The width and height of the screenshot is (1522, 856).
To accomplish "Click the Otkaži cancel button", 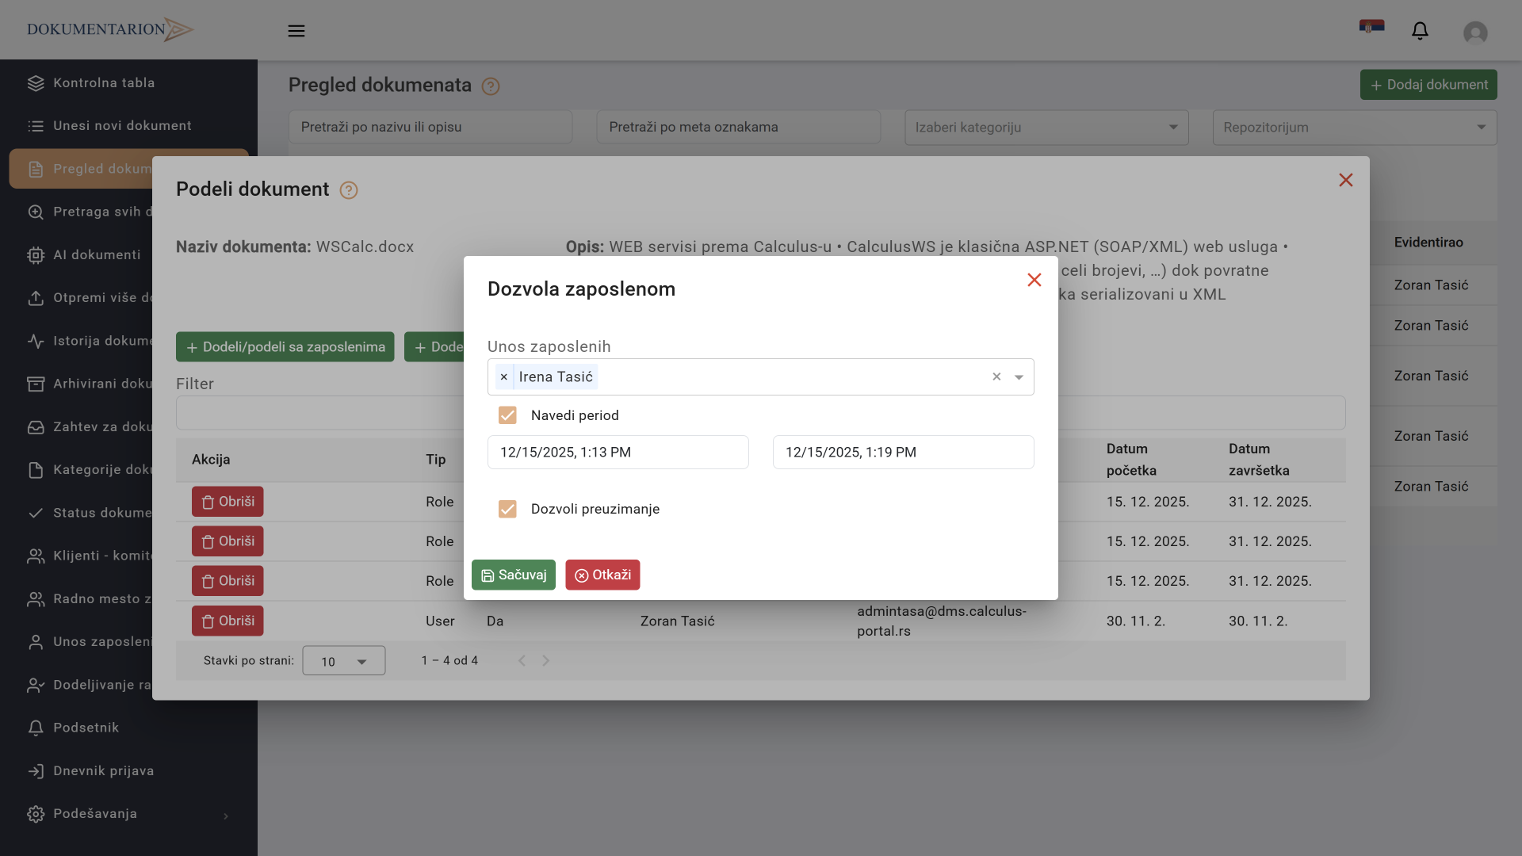I will click(602, 575).
